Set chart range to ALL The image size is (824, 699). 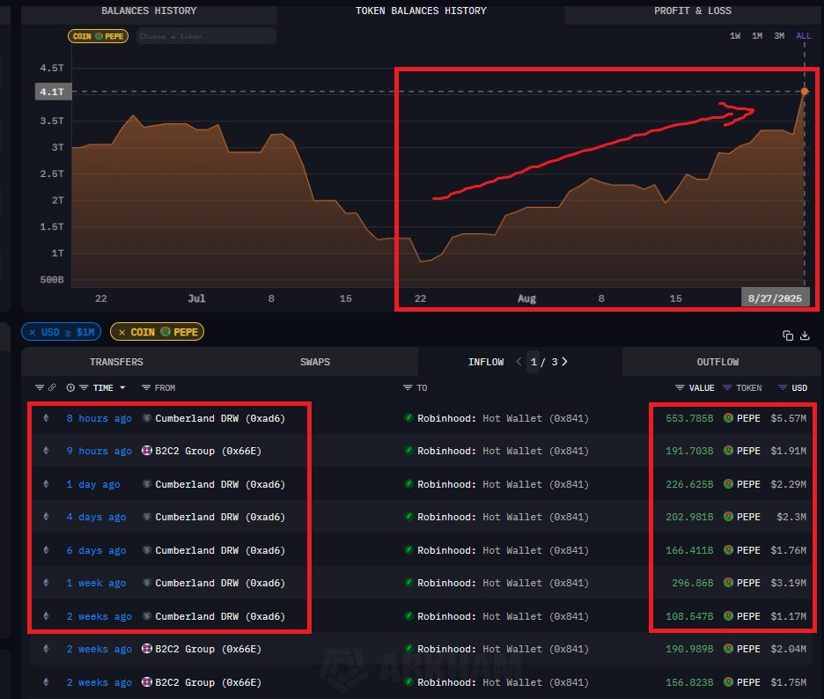pyautogui.click(x=803, y=36)
